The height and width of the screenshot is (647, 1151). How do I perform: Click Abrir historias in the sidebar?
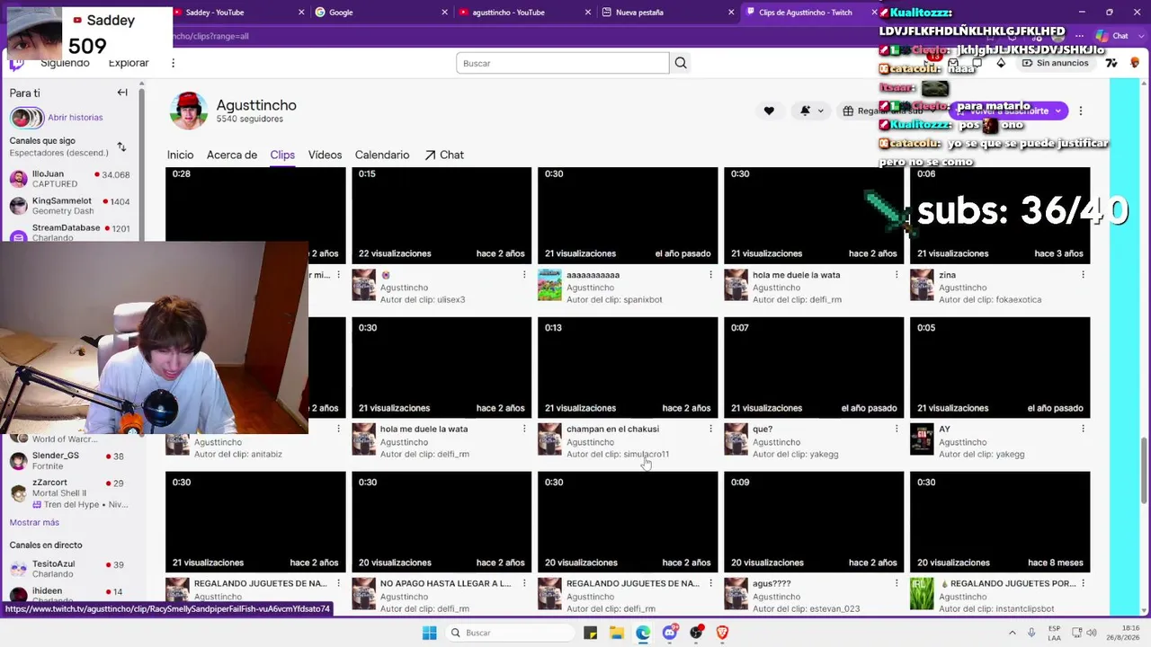(76, 118)
